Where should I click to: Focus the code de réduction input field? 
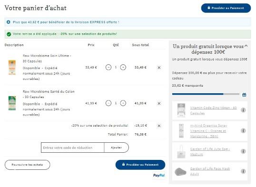tap(72, 148)
